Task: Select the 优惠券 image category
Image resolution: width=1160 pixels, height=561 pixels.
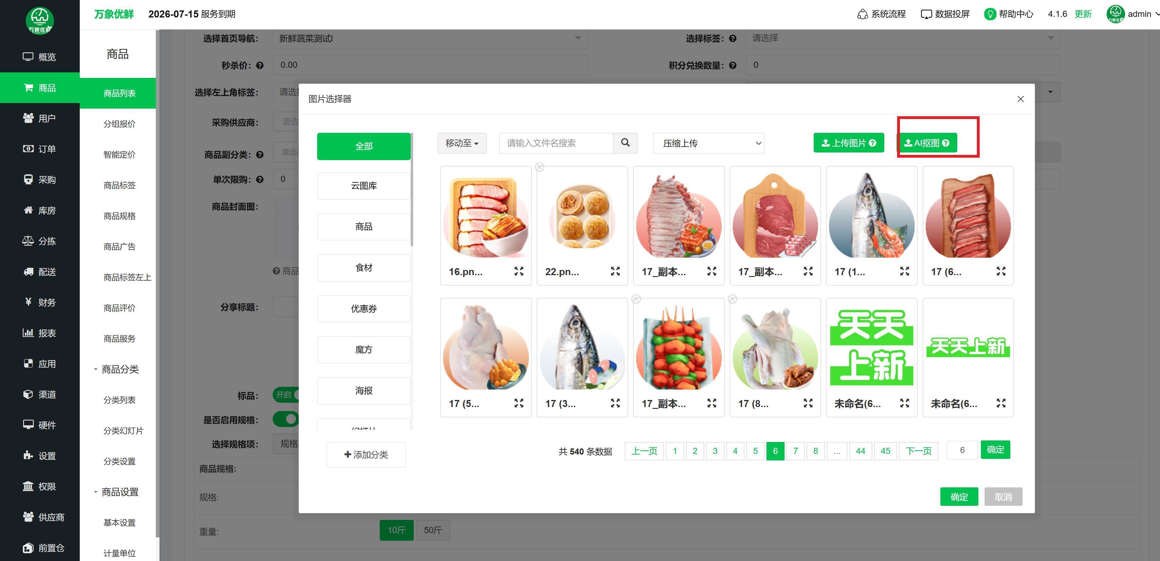Action: [364, 309]
